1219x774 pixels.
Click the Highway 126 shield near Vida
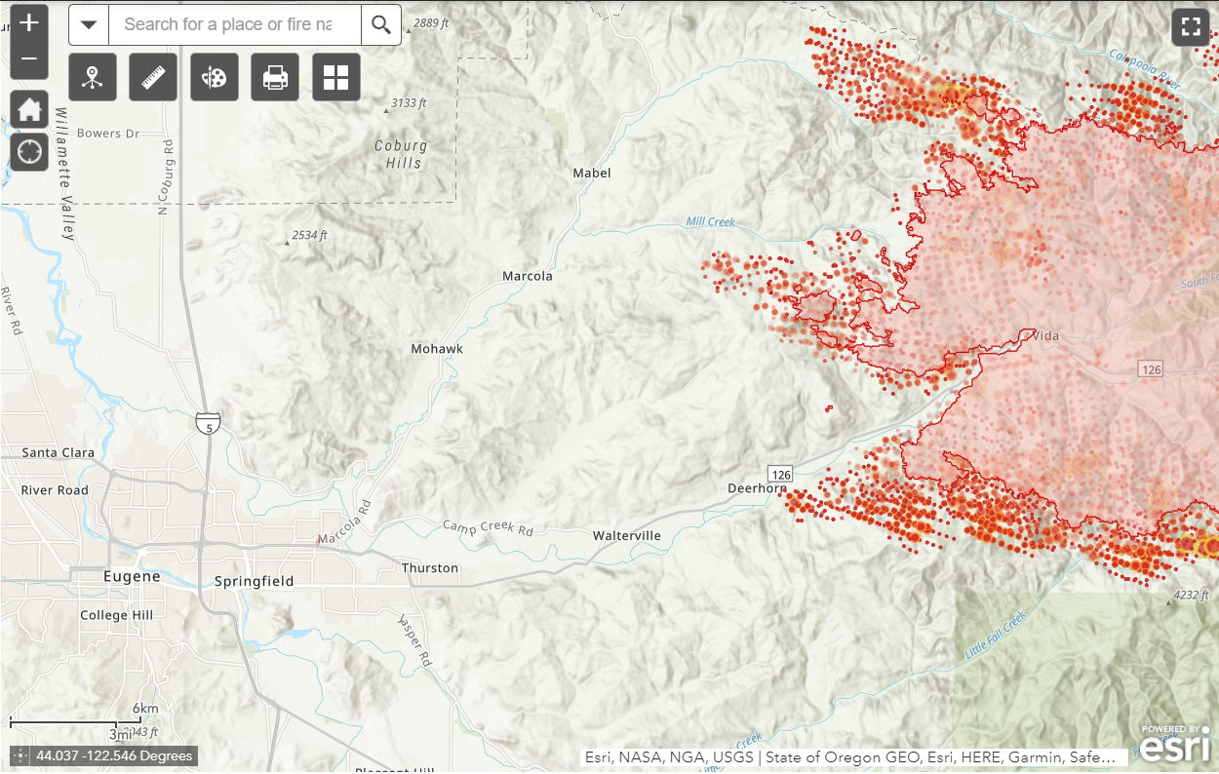point(1152,368)
